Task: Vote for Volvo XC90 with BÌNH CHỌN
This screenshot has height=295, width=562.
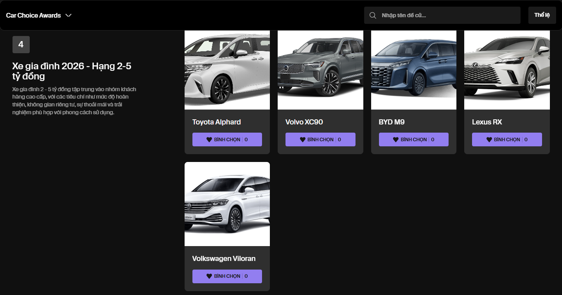Action: (320, 140)
